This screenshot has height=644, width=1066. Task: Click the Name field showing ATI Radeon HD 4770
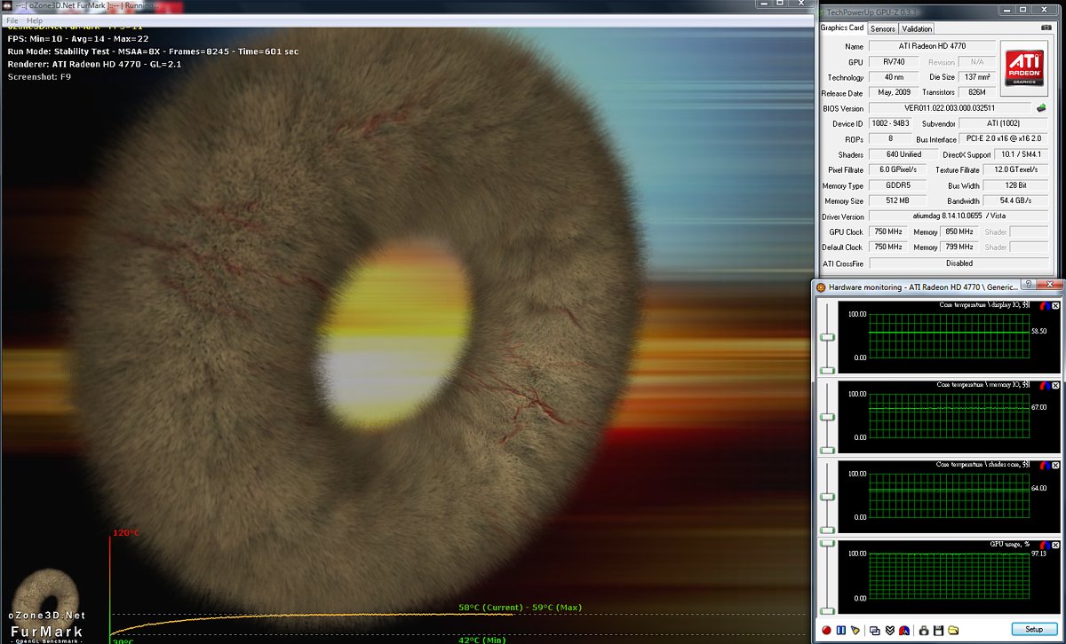click(x=932, y=46)
